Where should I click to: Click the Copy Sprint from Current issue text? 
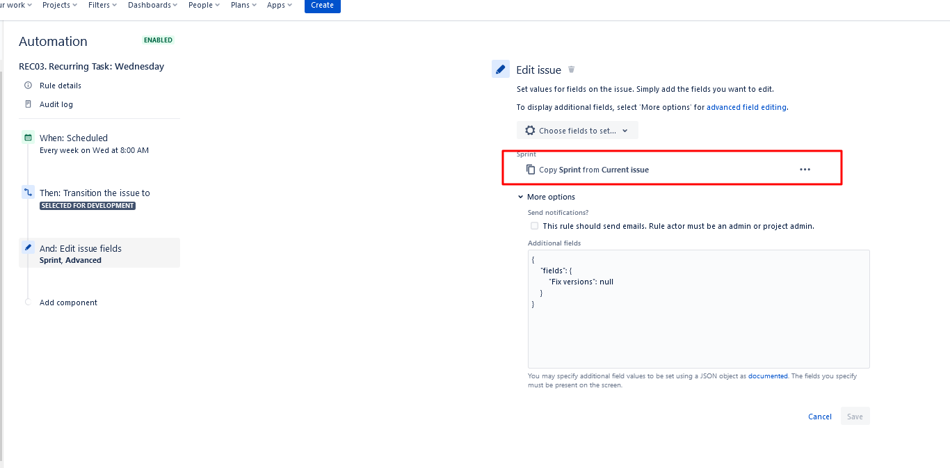(594, 170)
